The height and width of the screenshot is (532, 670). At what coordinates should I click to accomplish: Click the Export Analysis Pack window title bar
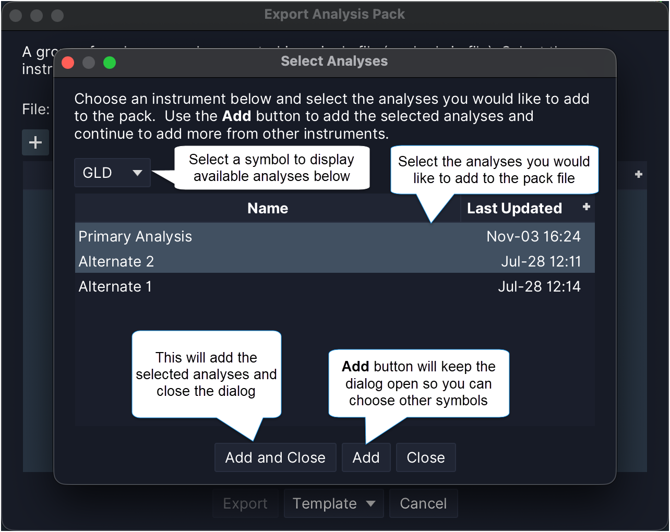334,15
